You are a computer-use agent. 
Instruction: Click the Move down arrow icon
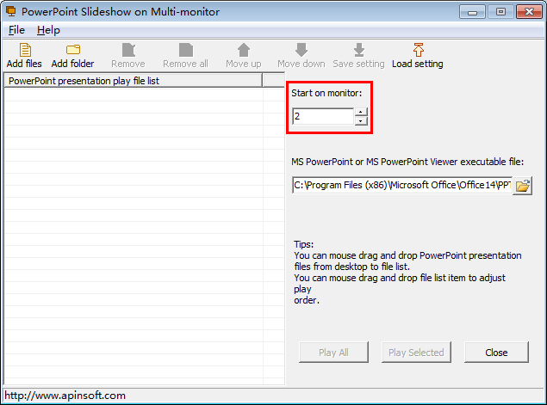[x=301, y=50]
